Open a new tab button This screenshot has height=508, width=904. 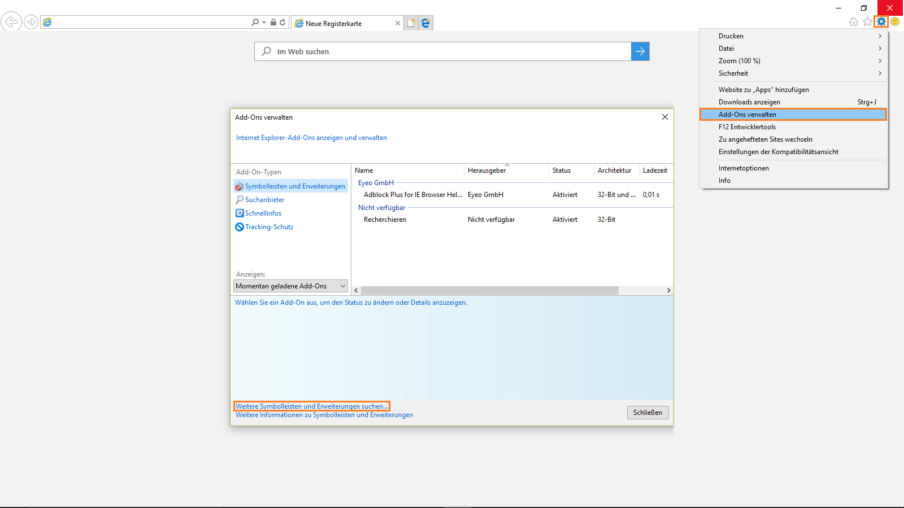(x=411, y=23)
